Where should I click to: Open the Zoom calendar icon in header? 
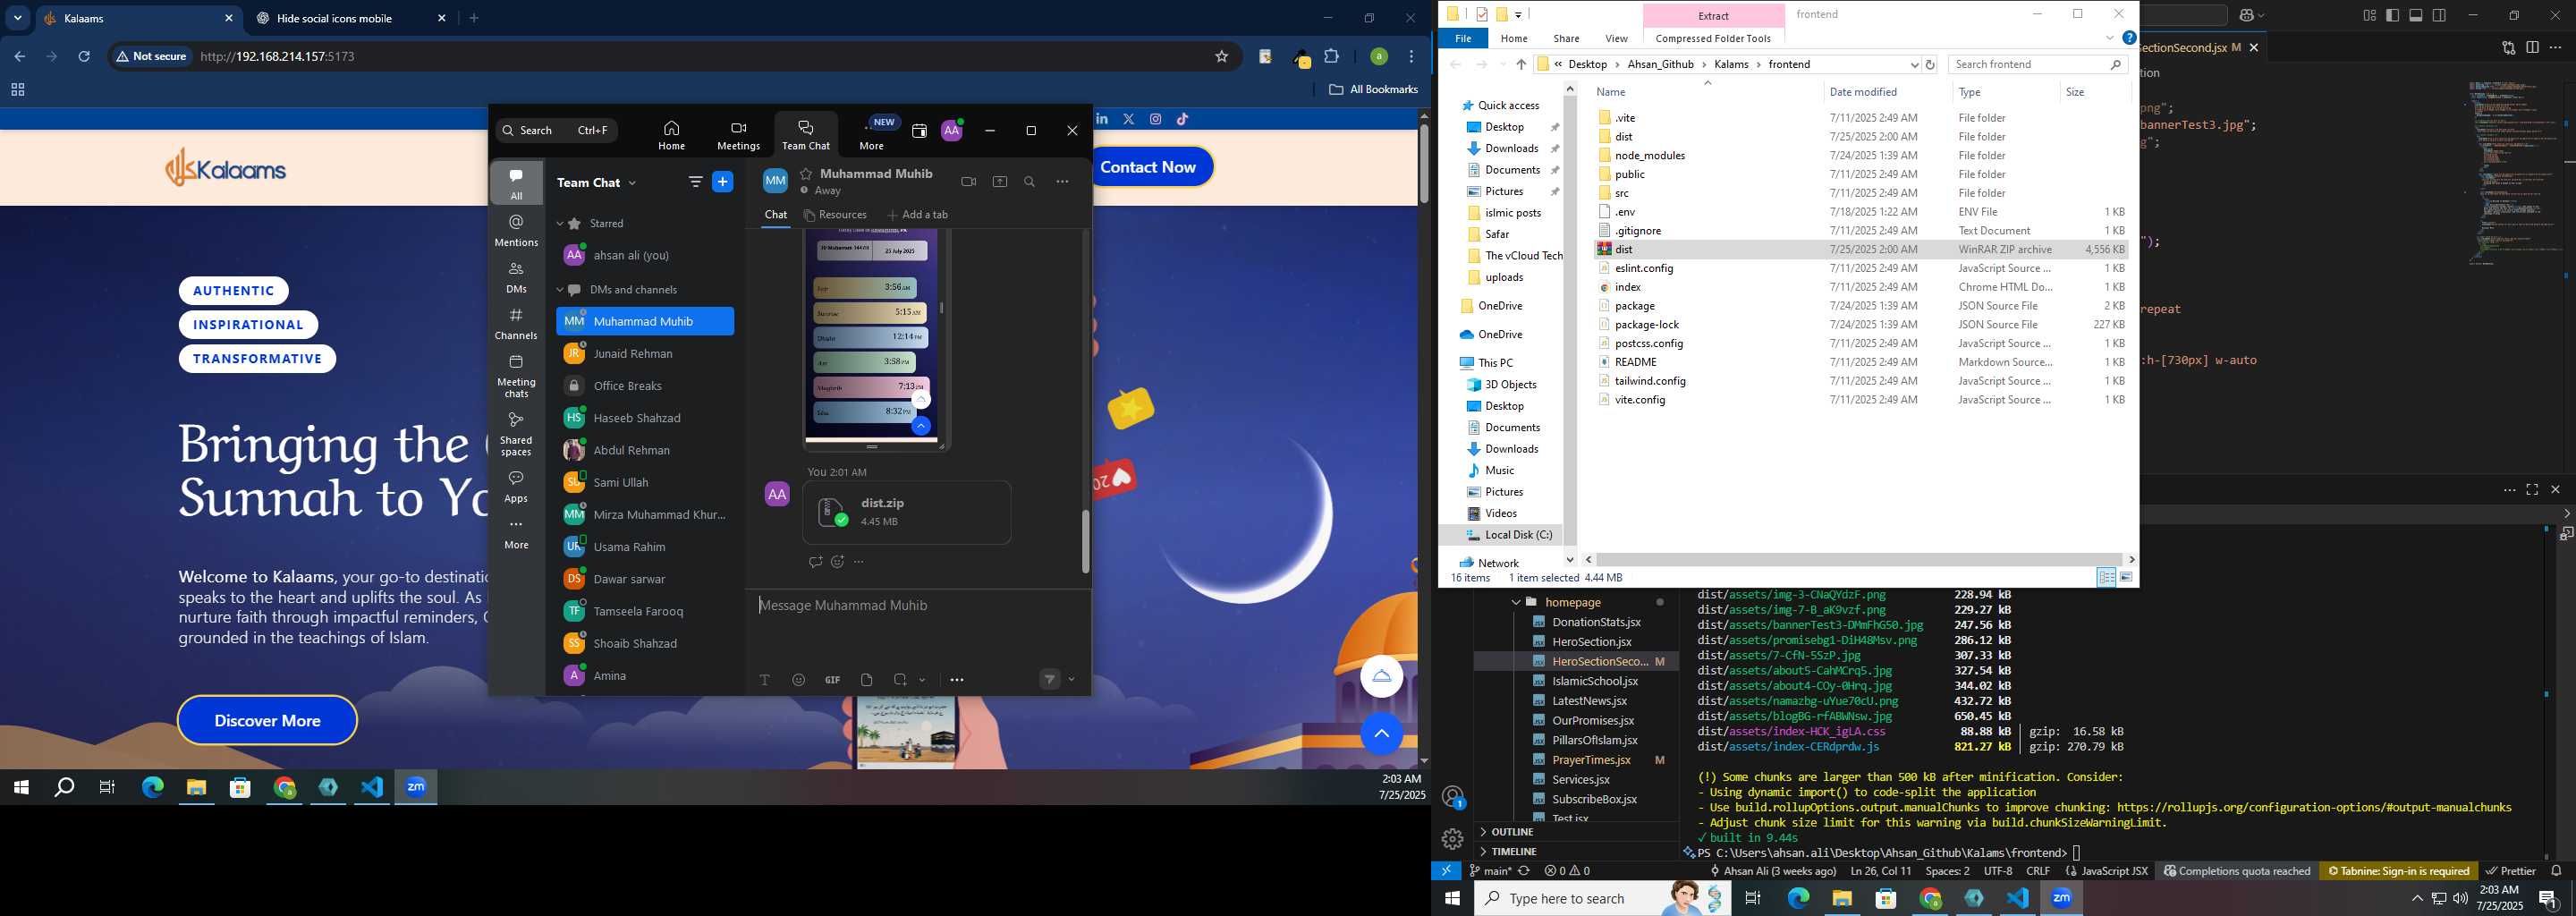[919, 131]
